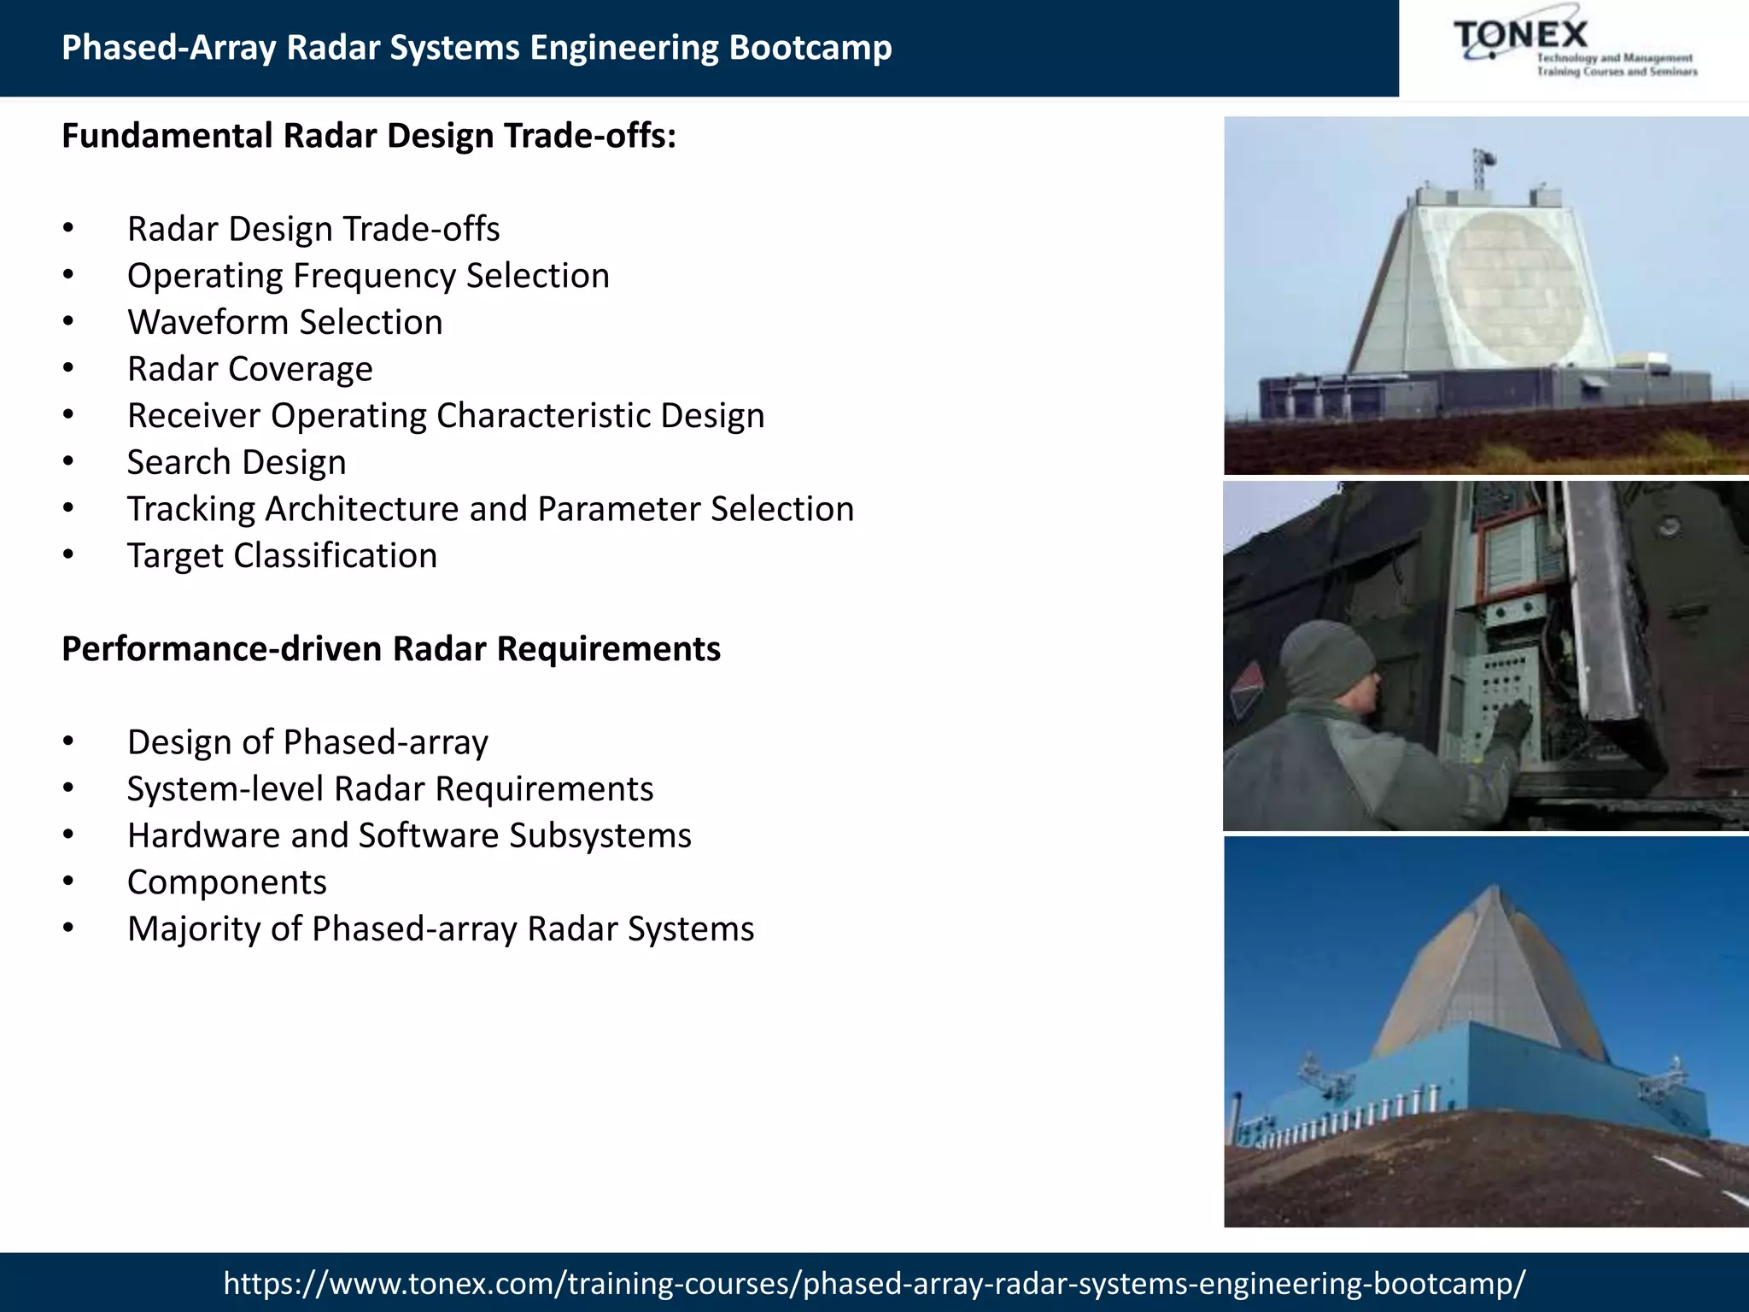Click the TONEX logo
Screen dimensions: 1749x1312
1574,48
